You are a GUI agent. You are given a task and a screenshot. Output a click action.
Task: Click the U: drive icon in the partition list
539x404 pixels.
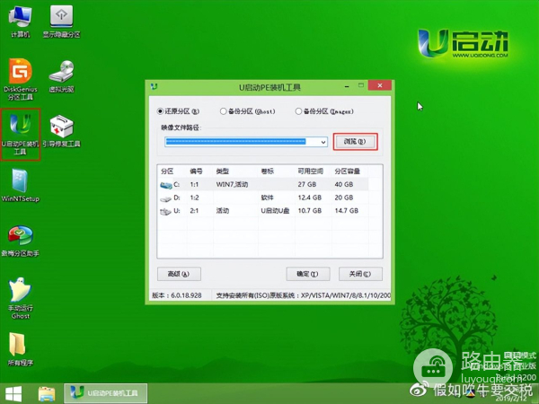tap(166, 211)
